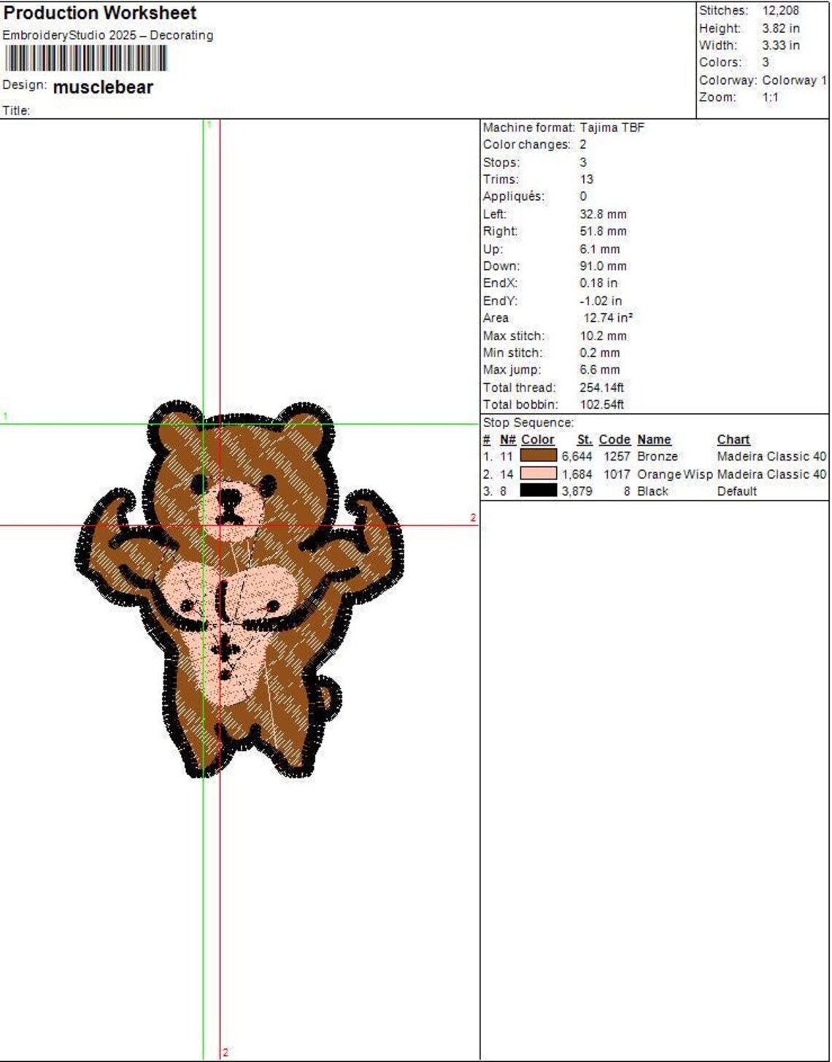The width and height of the screenshot is (832, 1062).
Task: Click the Bronze stitch count '6,644'
Action: 577,456
